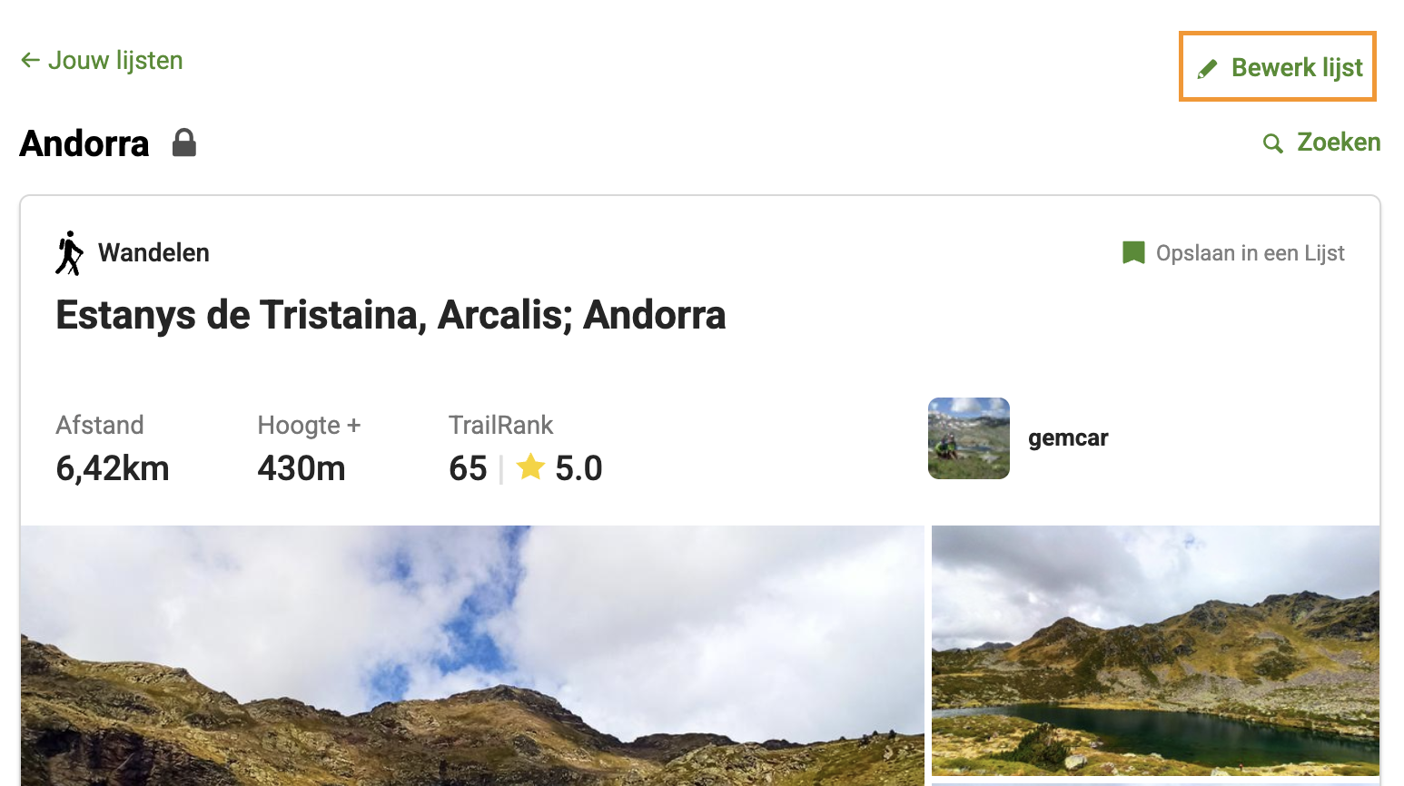Viewport: 1404px width, 786px height.
Task: Open the mountain lake photo thumbnail
Action: 1156,651
